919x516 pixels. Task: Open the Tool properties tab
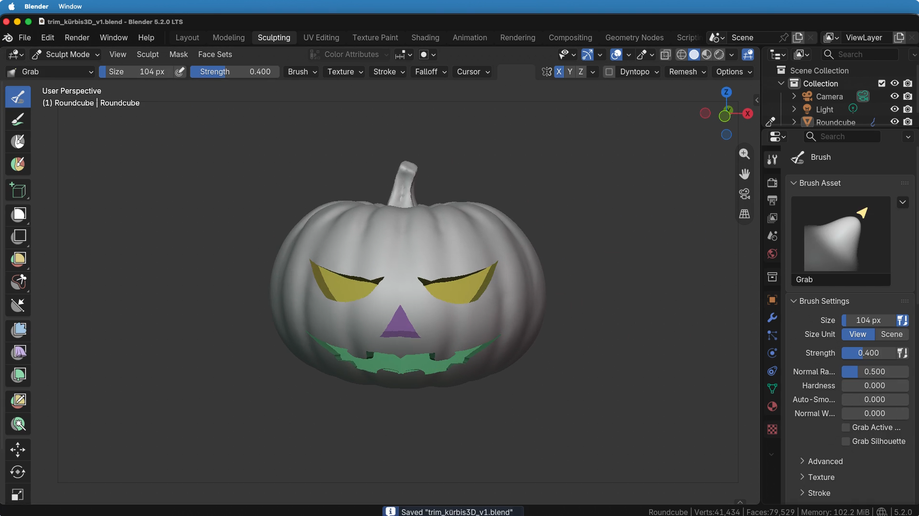pos(772,159)
